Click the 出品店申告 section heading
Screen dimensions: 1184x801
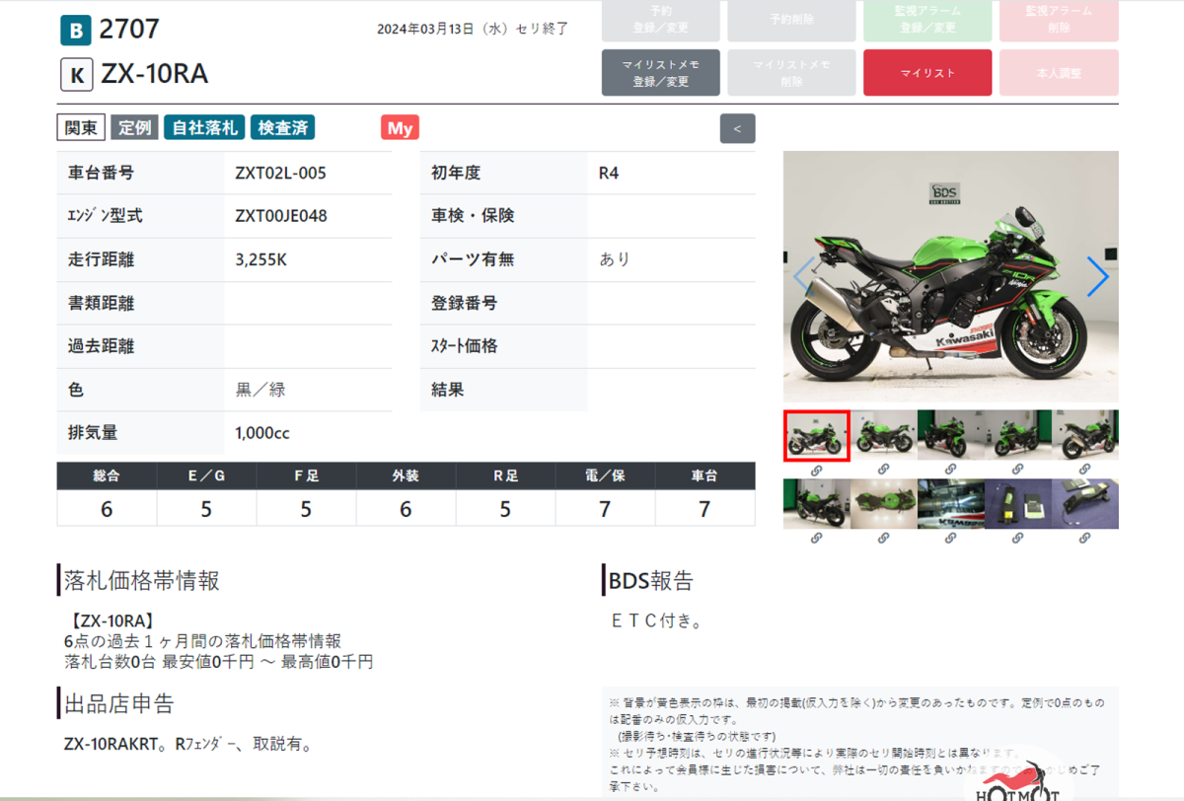click(x=119, y=703)
